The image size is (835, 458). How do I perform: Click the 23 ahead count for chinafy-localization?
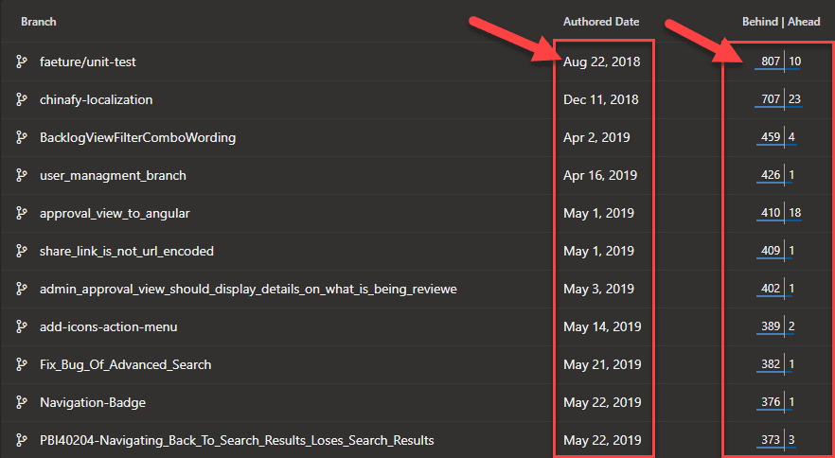pyautogui.click(x=794, y=99)
